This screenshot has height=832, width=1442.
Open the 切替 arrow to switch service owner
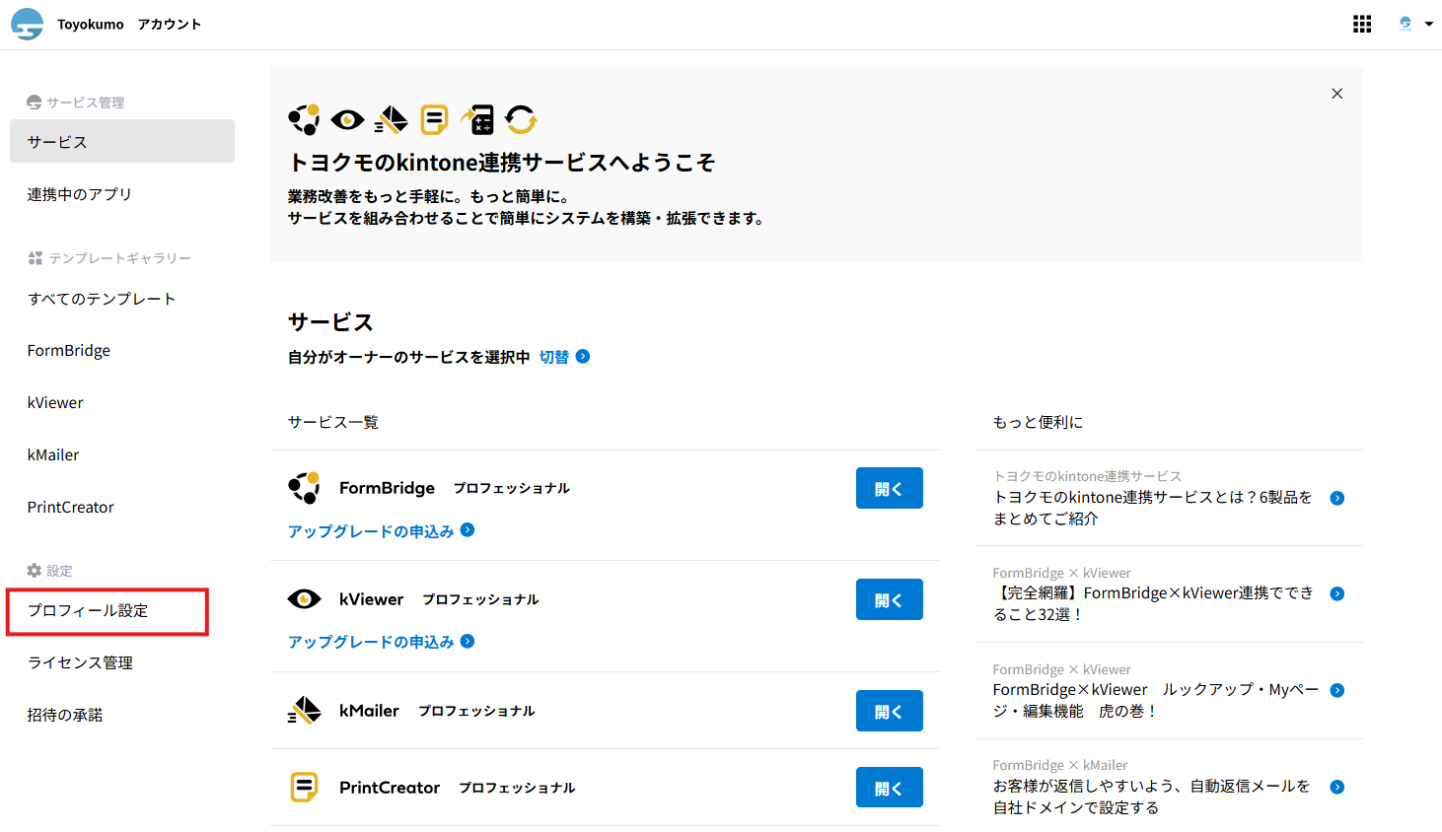tap(582, 356)
